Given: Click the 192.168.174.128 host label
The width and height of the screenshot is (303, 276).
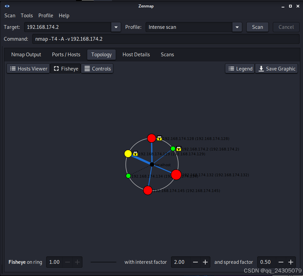Looking at the screenshot, I should [196, 139].
